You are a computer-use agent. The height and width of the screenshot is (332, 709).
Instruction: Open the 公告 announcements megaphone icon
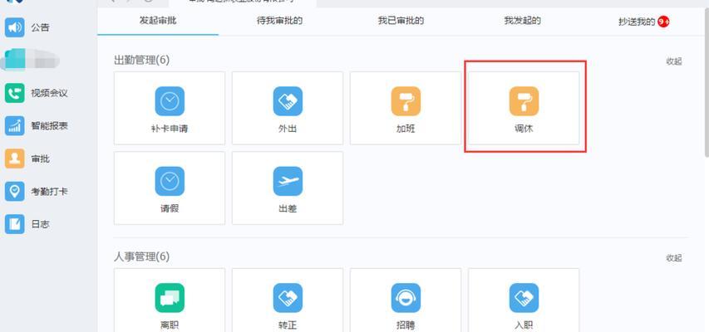(x=14, y=27)
